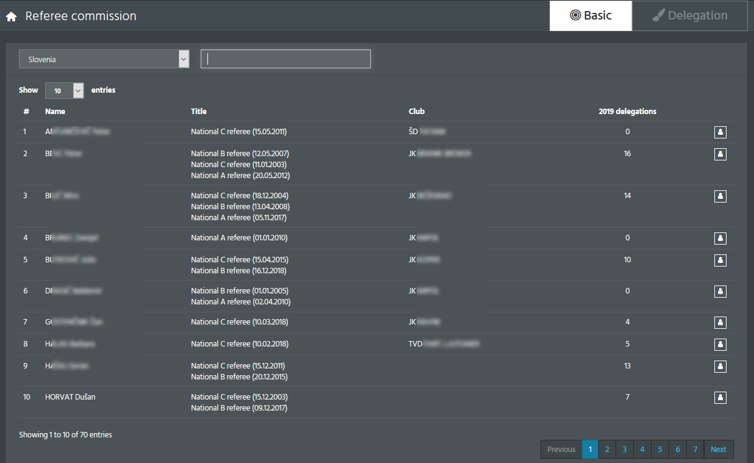Viewport: 754px width, 463px height.
Task: Open profile icon for row 2
Action: [720, 154]
